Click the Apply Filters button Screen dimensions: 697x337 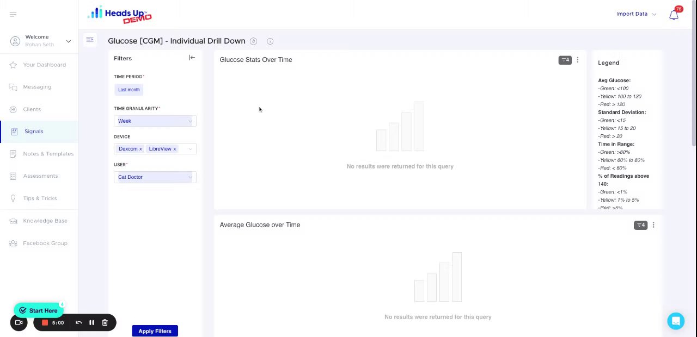click(x=155, y=331)
